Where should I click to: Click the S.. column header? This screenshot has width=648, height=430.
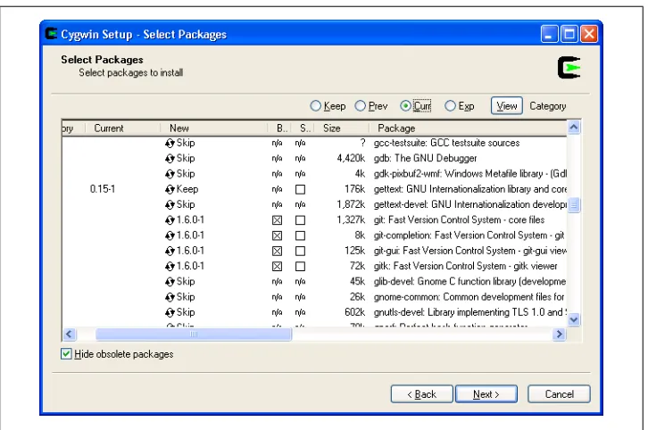pyautogui.click(x=303, y=128)
